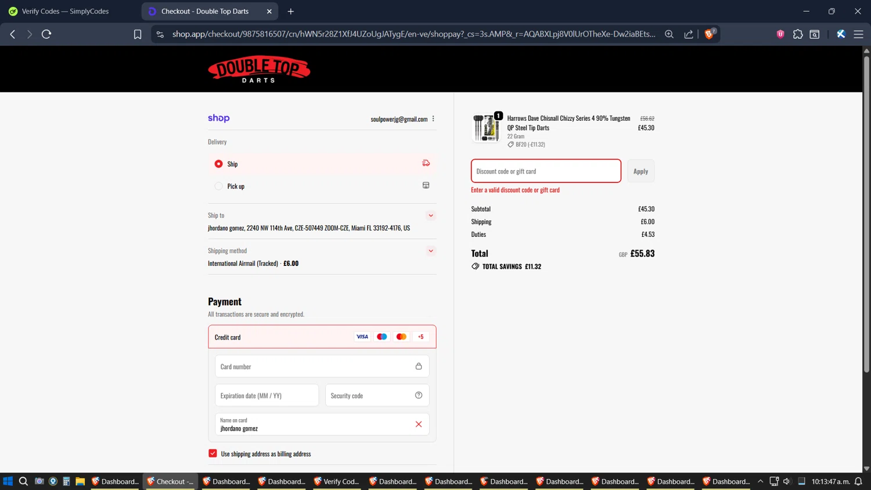The image size is (871, 490).
Task: Open the pink shield extension icon
Action: tap(780, 34)
